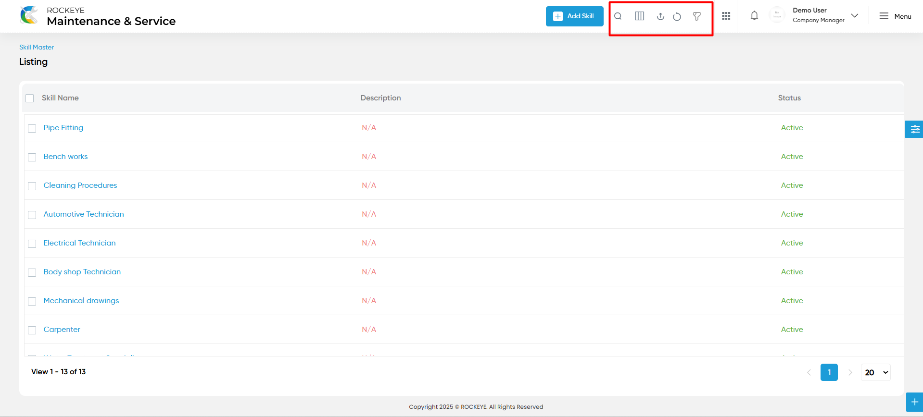The height and width of the screenshot is (417, 923).
Task: Open the Bench works skill link
Action: point(66,157)
